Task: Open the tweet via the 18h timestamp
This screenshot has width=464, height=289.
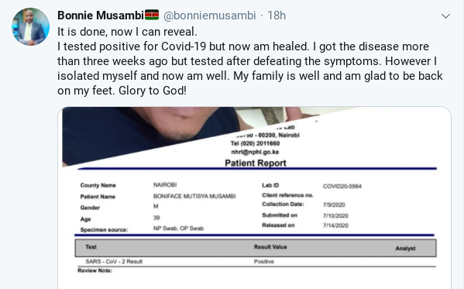Action: coord(277,15)
